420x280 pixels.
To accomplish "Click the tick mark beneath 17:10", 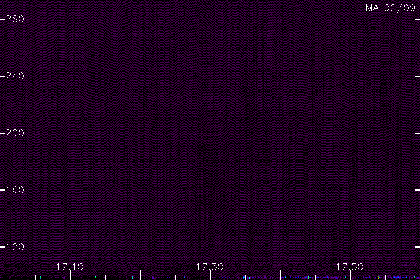I will 70,275.
